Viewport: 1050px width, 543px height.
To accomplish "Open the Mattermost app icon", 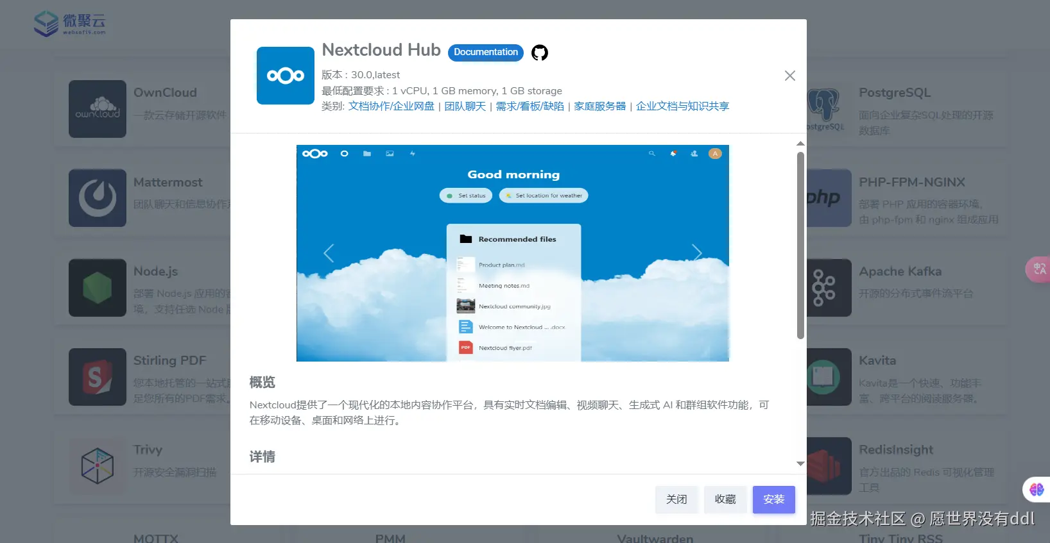I will pyautogui.click(x=98, y=198).
